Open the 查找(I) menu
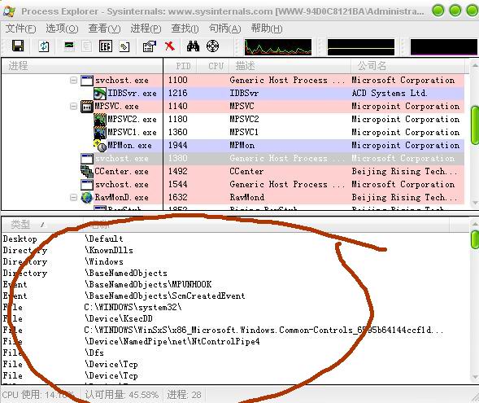Screen dimensions: 479x403 (185, 28)
